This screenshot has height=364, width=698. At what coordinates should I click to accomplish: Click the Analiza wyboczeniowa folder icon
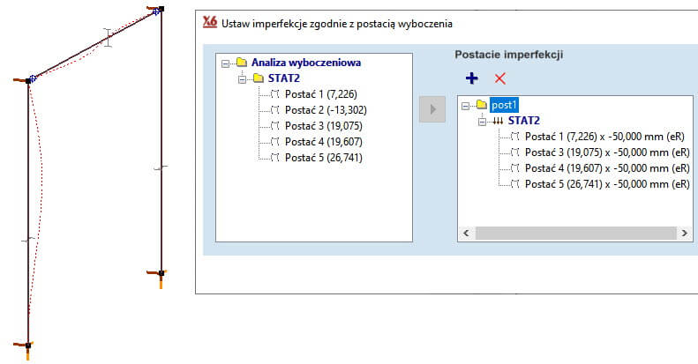tap(241, 63)
